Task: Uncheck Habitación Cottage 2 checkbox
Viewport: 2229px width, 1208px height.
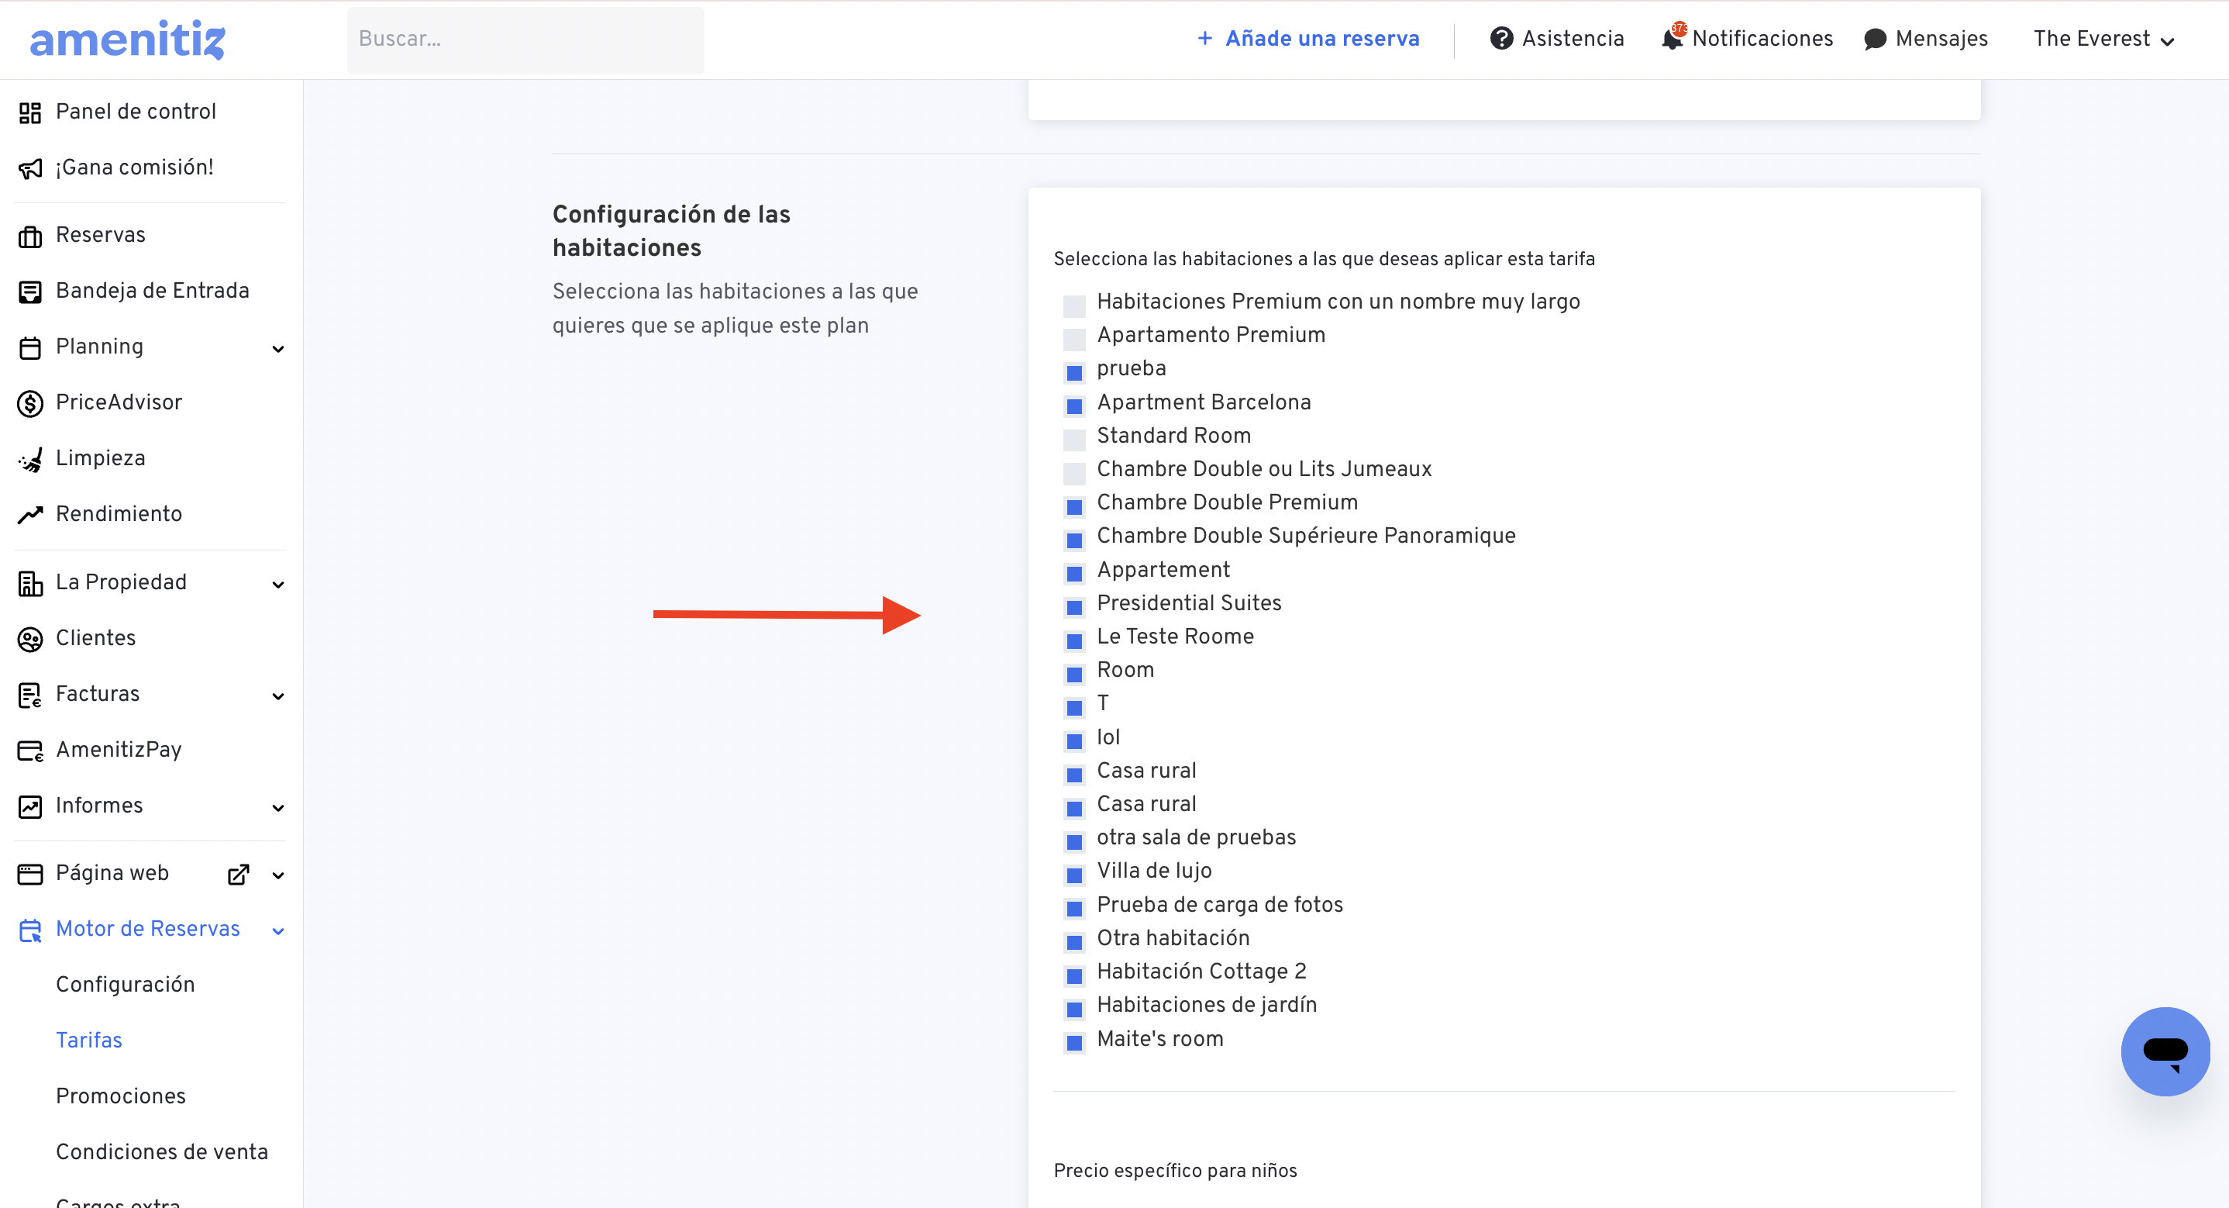Action: (1074, 976)
